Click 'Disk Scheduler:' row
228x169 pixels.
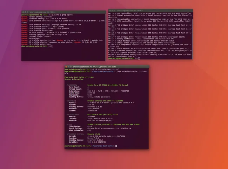pos(80,130)
